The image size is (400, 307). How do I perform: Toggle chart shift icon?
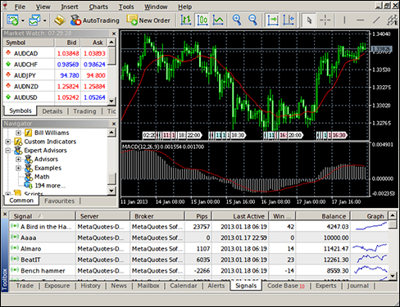click(x=289, y=20)
